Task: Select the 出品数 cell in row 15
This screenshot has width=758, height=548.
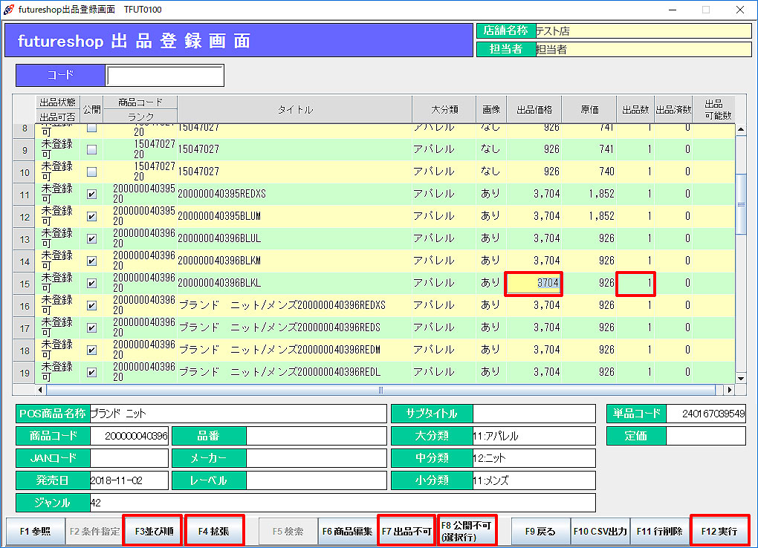Action: coord(635,283)
